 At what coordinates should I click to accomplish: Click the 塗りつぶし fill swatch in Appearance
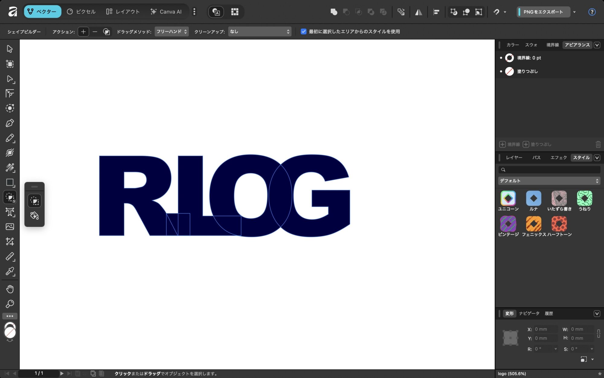point(509,71)
